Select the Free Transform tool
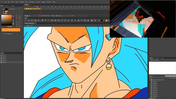The image size is (176, 99). coord(32,21)
